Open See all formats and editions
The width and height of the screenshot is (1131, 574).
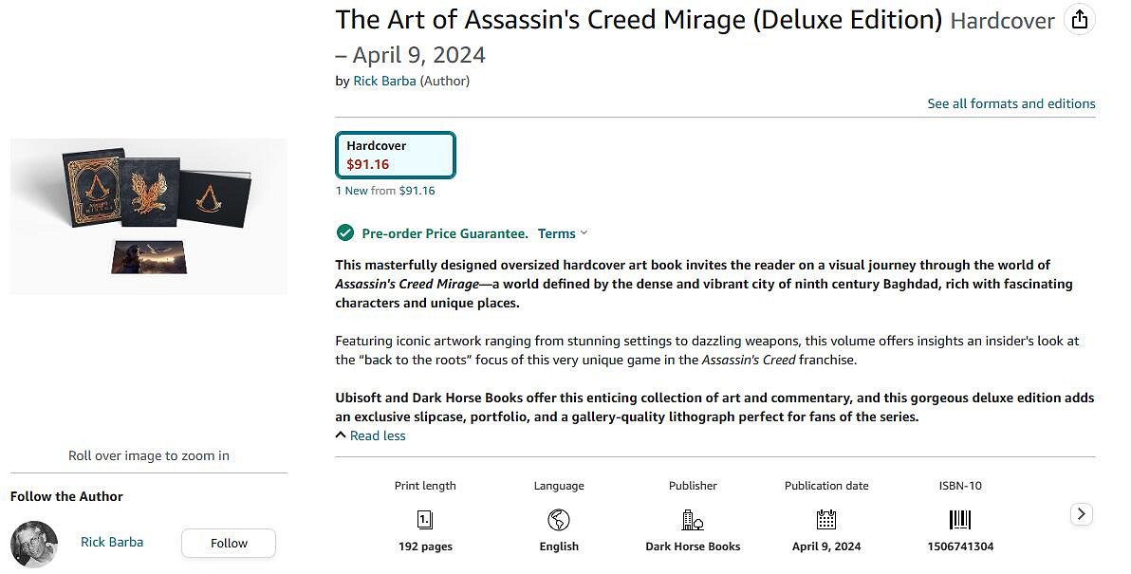(1010, 103)
